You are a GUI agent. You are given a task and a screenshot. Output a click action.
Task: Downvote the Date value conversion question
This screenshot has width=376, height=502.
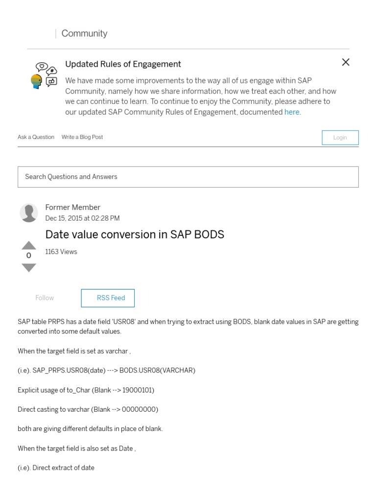coord(29,268)
